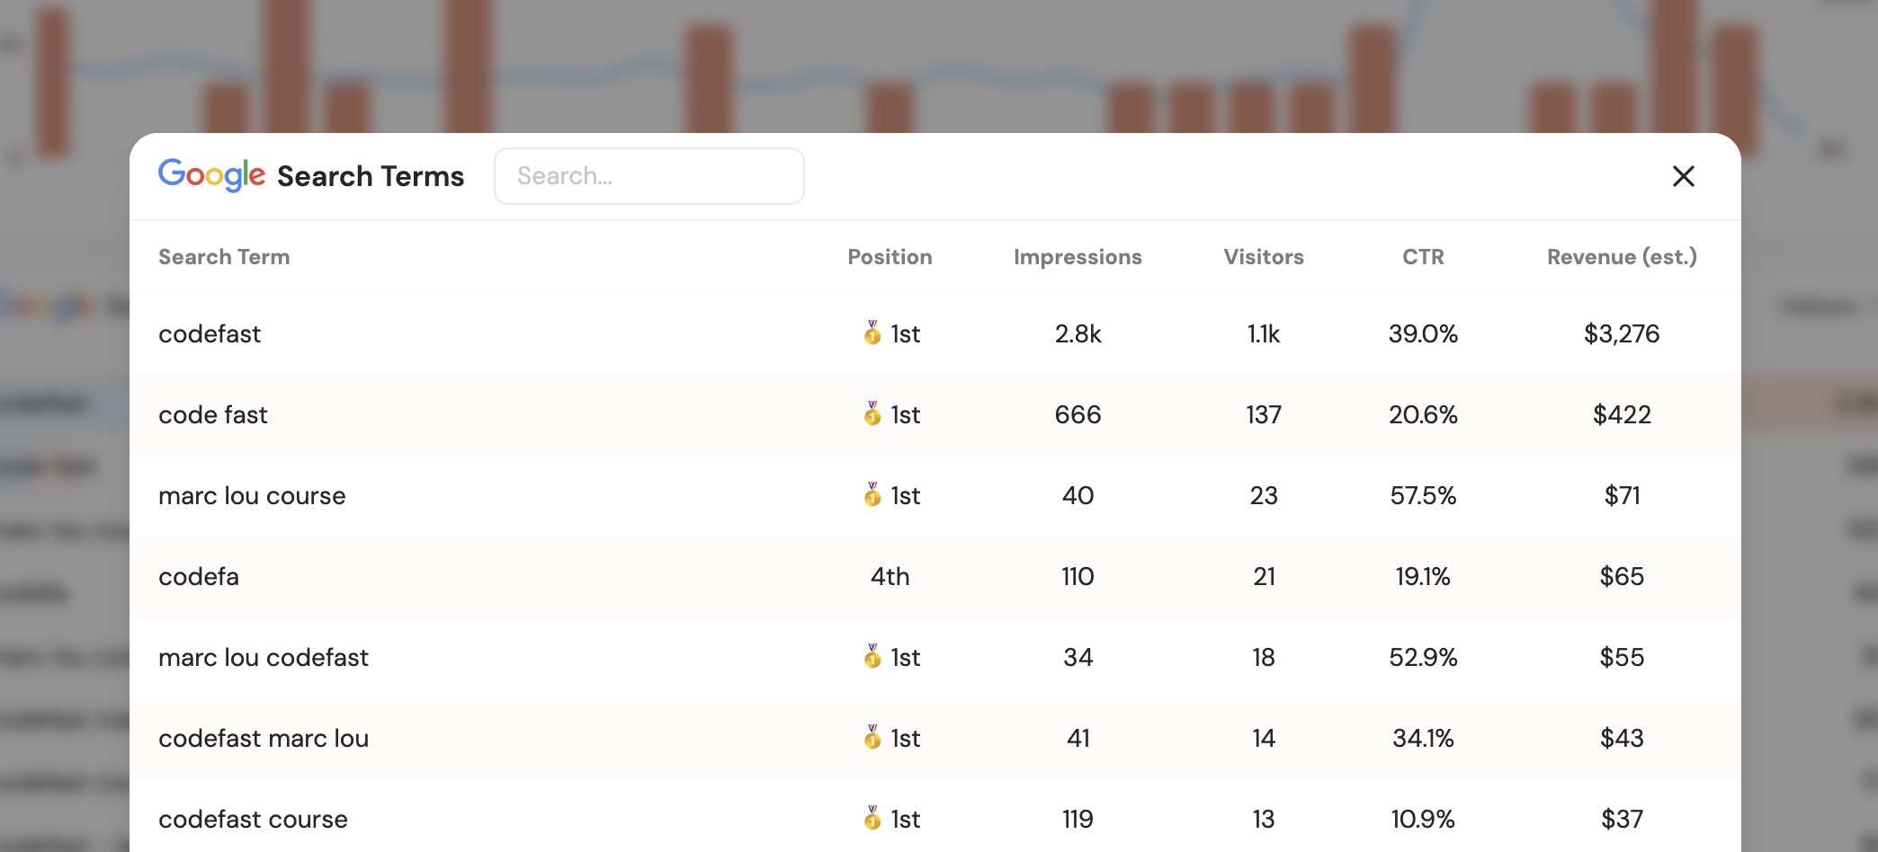Click the medal icon on 'codefast course' row
The width and height of the screenshot is (1878, 852).
(872, 819)
